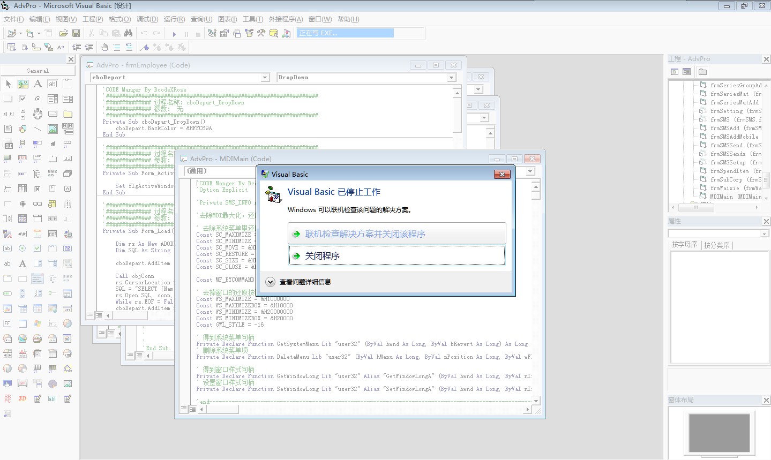Viewport: 771px width, 460px height.
Task: Toggle breakpoint with the hand icon
Action: (104, 47)
